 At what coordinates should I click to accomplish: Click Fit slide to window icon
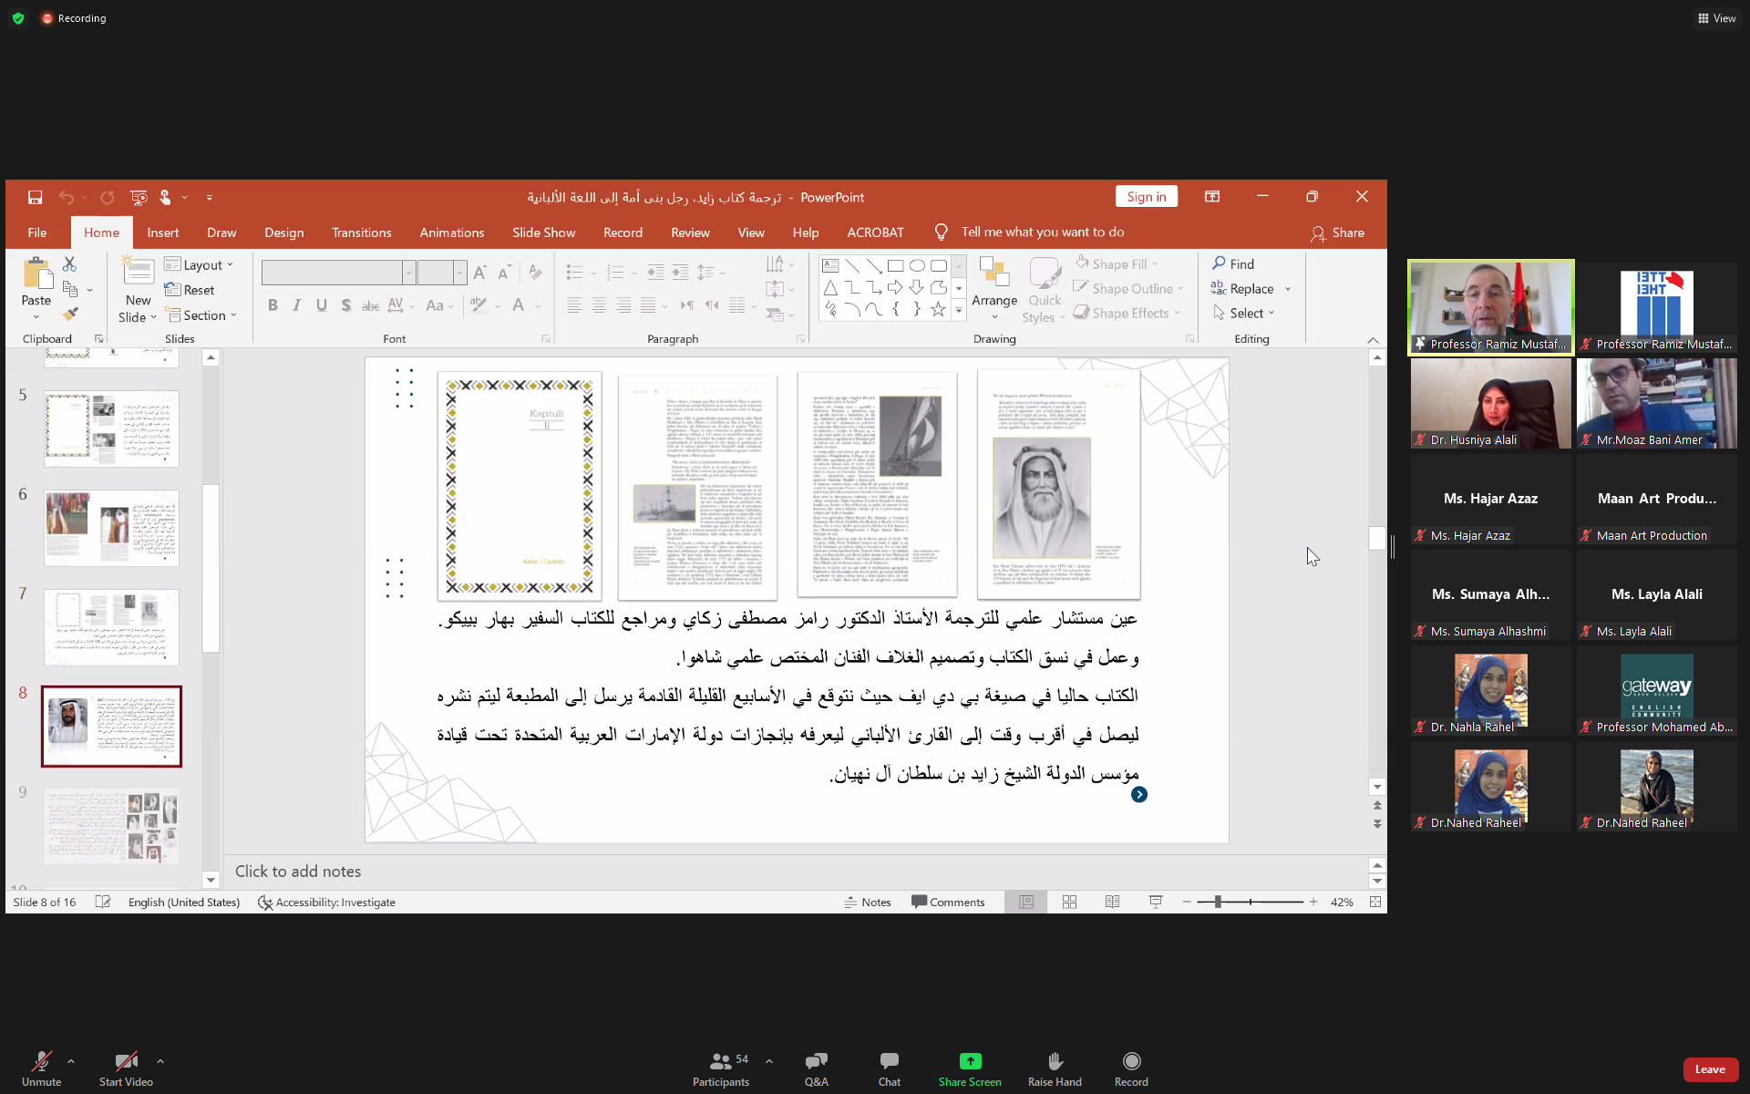click(x=1375, y=902)
